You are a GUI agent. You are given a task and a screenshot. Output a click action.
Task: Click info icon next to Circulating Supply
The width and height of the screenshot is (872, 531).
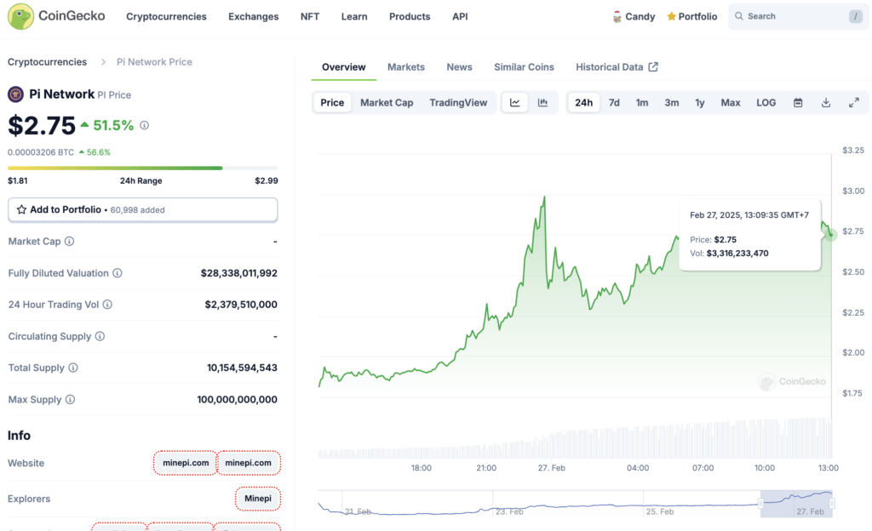(100, 336)
